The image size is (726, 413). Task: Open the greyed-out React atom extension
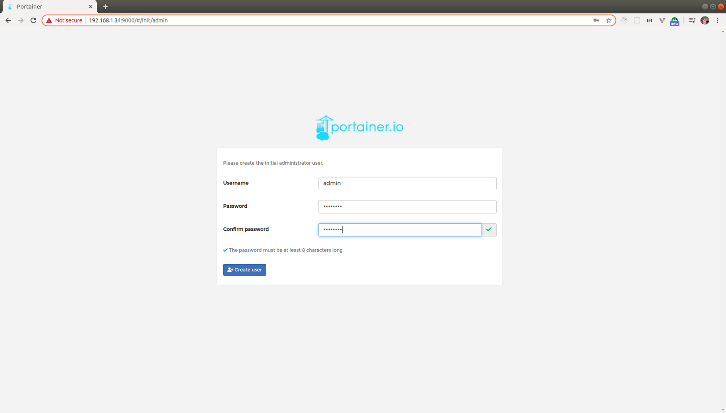(x=637, y=20)
